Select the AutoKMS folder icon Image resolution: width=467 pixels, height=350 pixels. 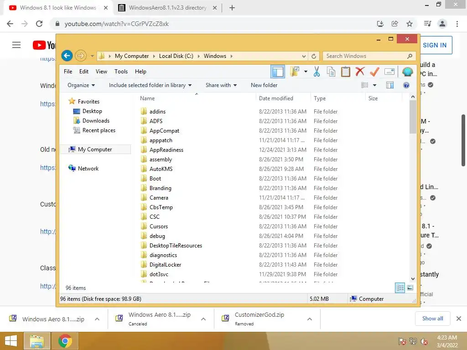click(144, 169)
